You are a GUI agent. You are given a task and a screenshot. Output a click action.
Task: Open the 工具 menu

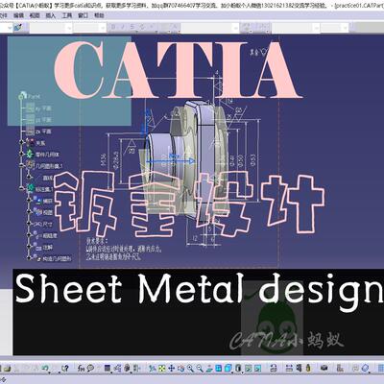[x=66, y=15]
